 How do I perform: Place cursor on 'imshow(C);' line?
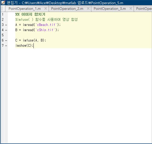(x=24, y=45)
